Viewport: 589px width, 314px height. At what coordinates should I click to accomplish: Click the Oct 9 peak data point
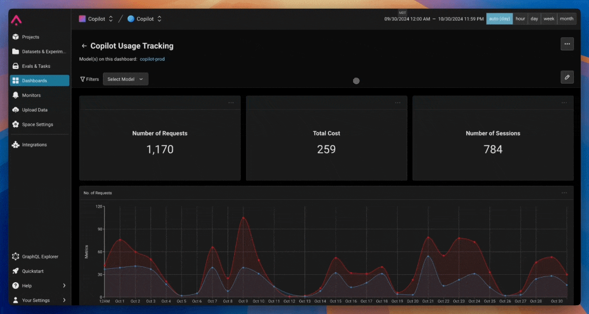(x=243, y=218)
